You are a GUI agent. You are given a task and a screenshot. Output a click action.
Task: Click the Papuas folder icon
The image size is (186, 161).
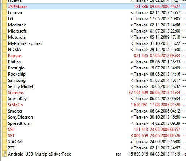point(4,56)
